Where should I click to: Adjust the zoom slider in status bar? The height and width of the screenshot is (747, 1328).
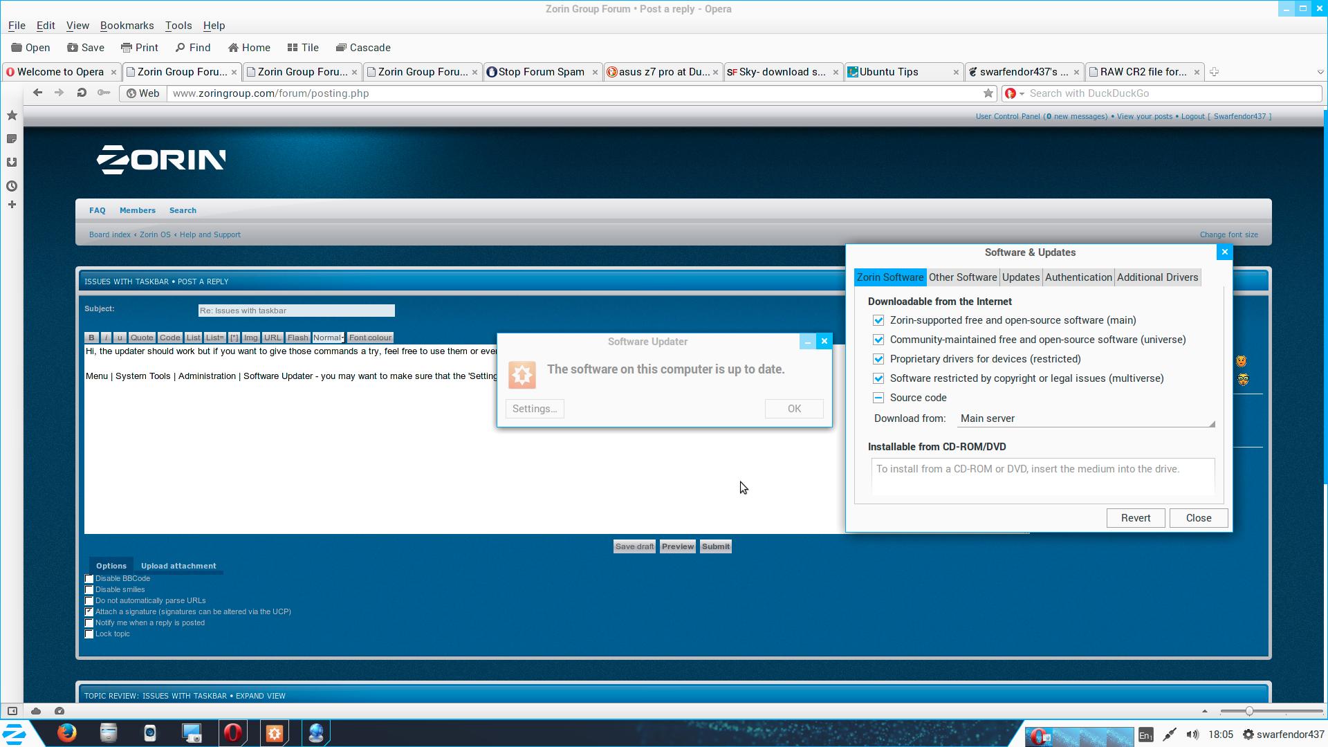click(1249, 711)
